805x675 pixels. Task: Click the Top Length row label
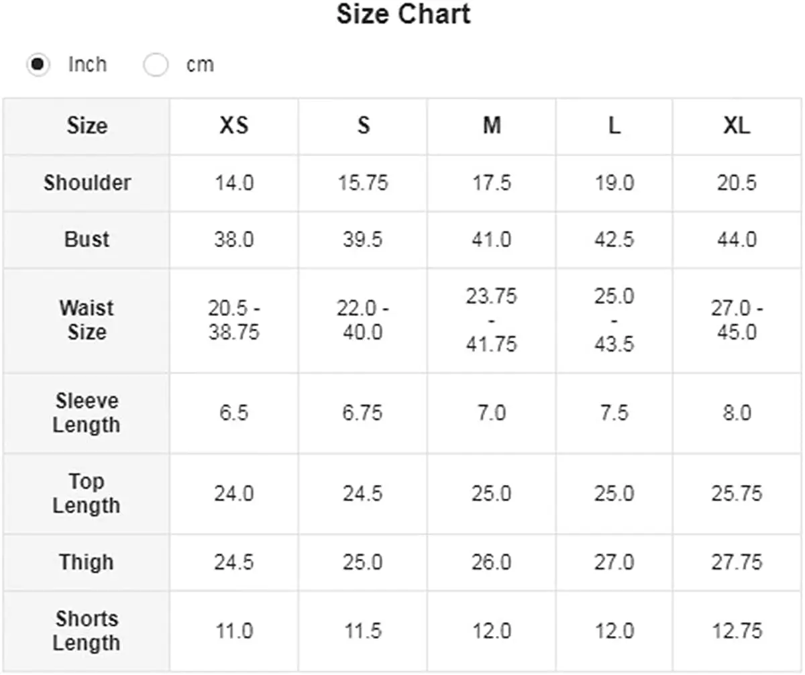[87, 493]
